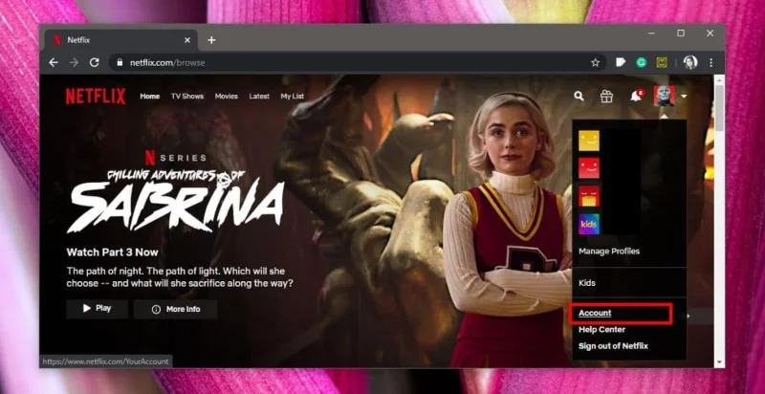Open Account settings from menu

point(595,313)
